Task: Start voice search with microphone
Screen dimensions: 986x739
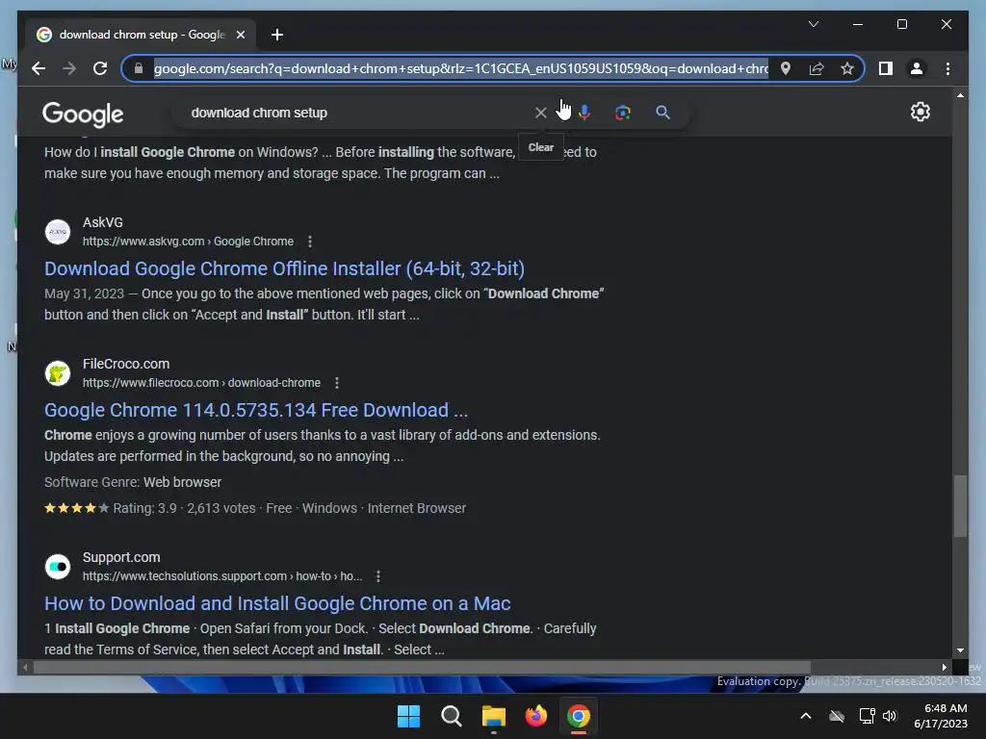Action: click(x=584, y=113)
